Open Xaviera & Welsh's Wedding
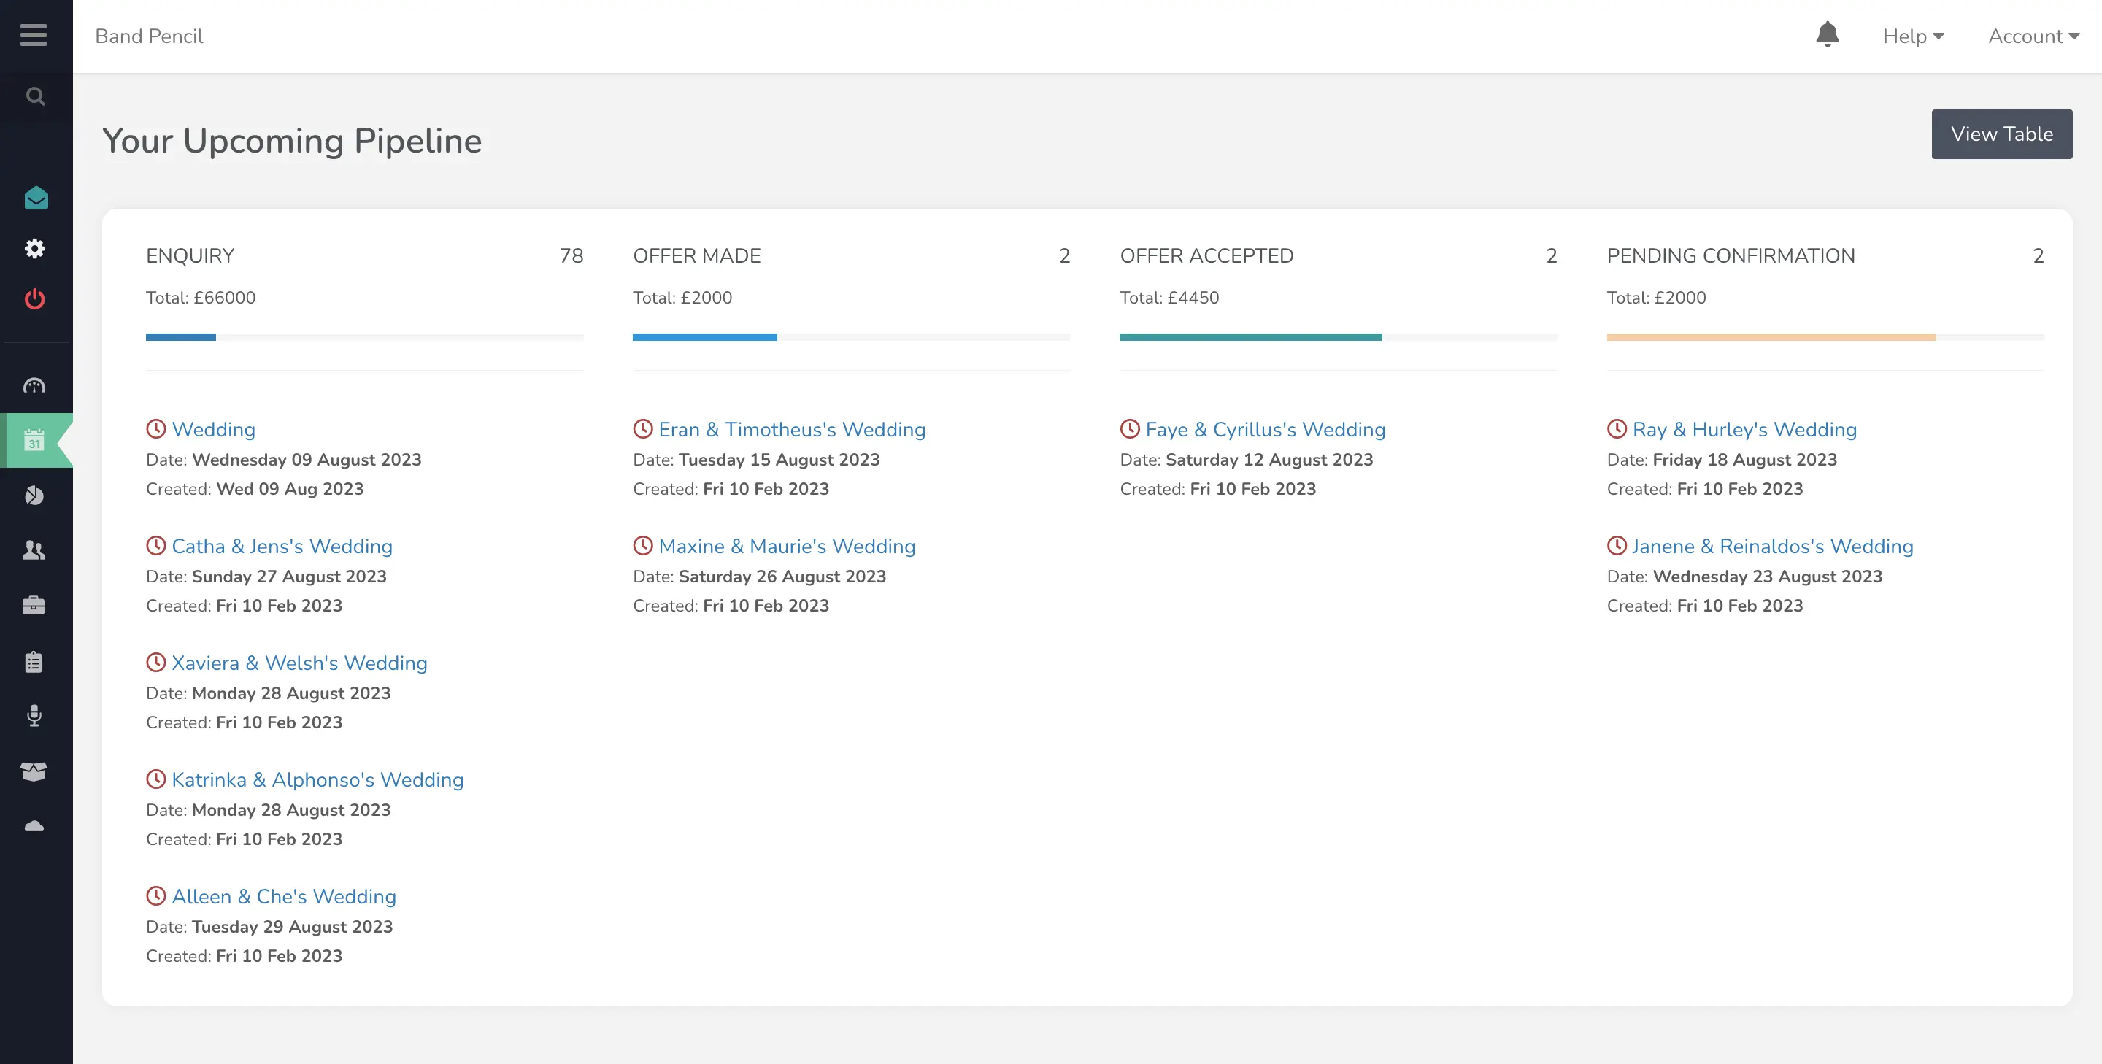The width and height of the screenshot is (2102, 1064). point(299,663)
